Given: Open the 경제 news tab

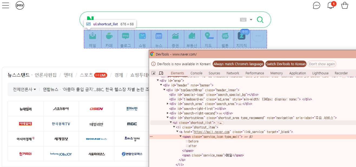Looking at the screenshot, I should 119,75.
